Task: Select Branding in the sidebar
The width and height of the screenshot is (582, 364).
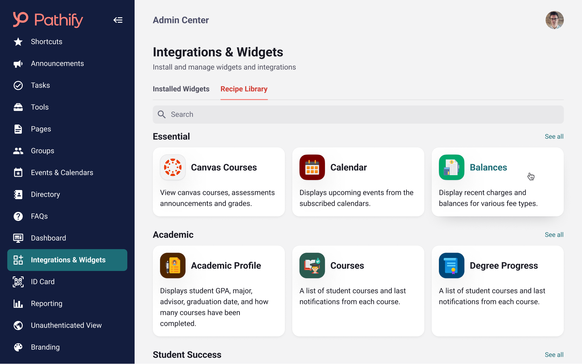Action: 45,347
